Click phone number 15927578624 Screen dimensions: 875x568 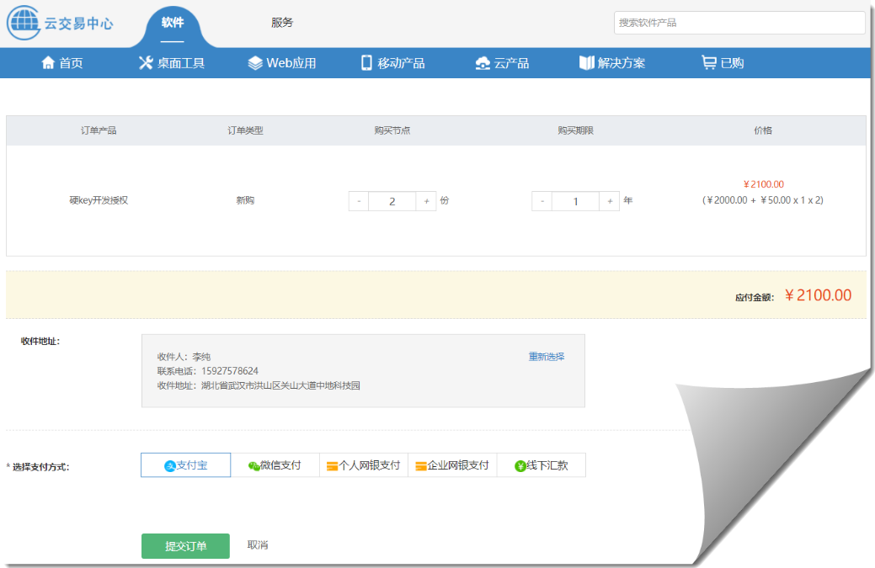(x=230, y=371)
